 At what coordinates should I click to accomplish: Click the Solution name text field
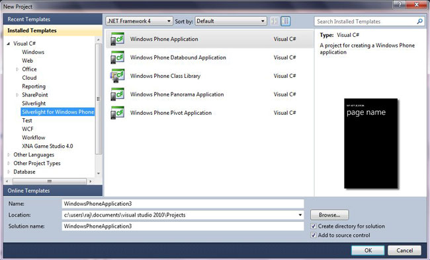pos(183,226)
